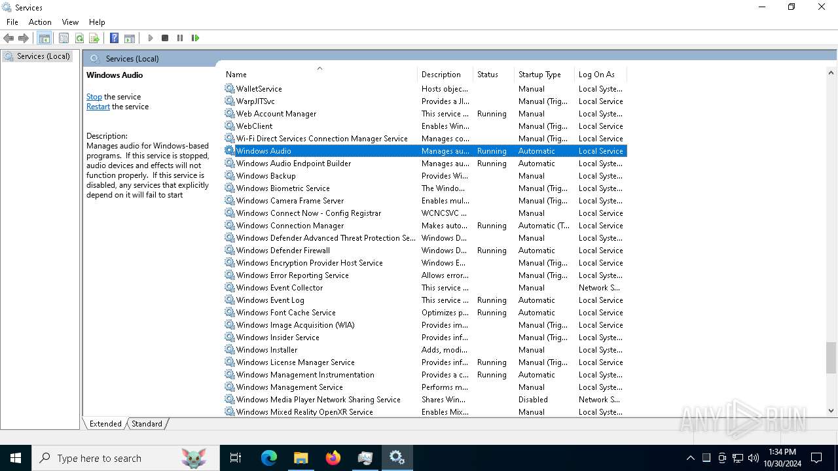Image resolution: width=838 pixels, height=471 pixels.
Task: Click the Export List toolbar icon
Action: pos(94,38)
